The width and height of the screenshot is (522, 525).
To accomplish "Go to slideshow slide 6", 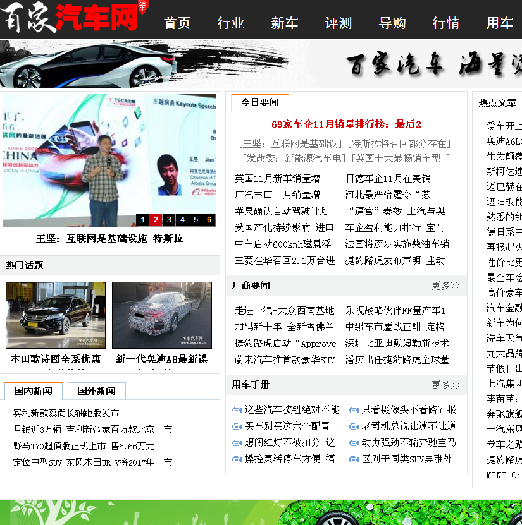I will point(209,220).
